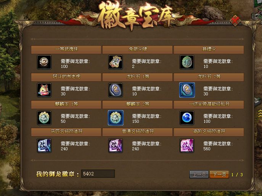Pick the 马匹名将改造符 scroll icon
Viewport: 262px width, 196px height.
[44, 145]
